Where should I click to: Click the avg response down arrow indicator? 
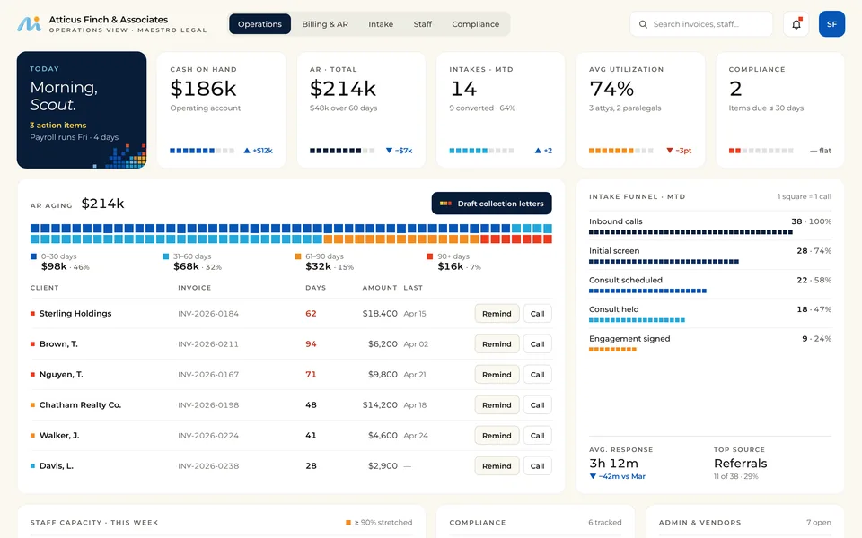point(593,476)
